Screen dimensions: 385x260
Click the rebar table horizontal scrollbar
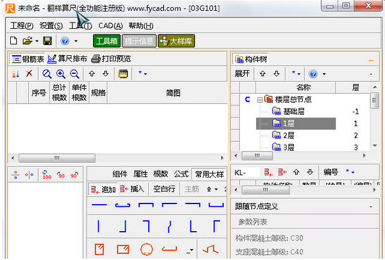(x=57, y=158)
